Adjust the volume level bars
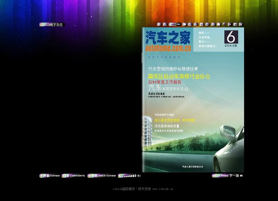 pos(129,176)
